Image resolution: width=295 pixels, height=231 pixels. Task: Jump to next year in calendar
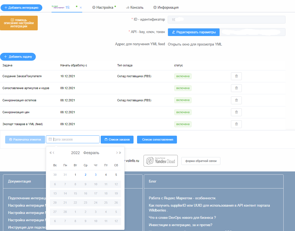[120, 153]
